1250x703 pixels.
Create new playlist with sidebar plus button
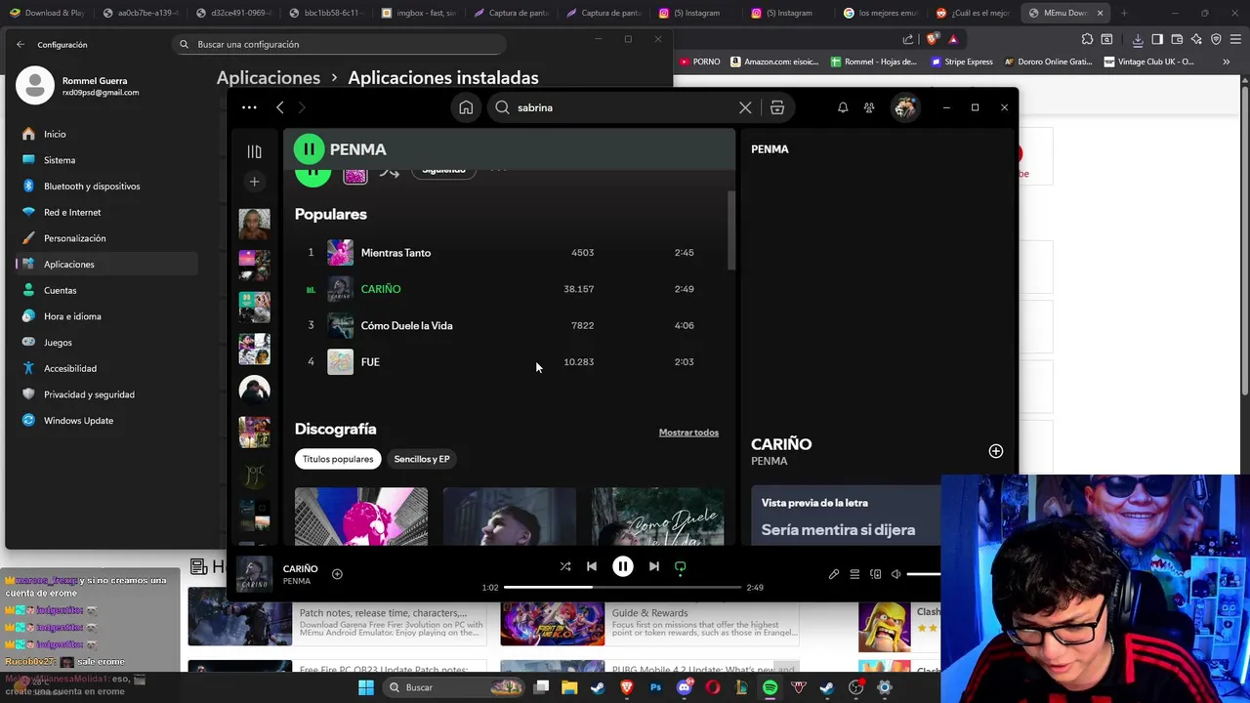tap(254, 182)
